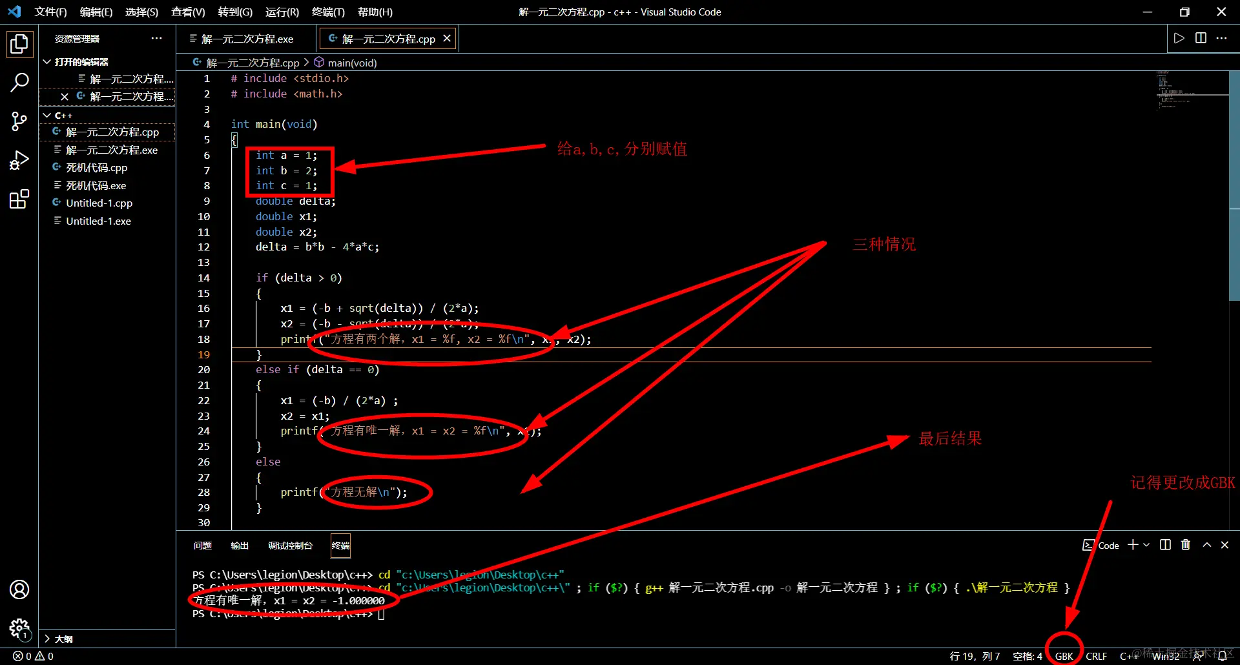Viewport: 1240px width, 665px height.
Task: Open the 选择(S) menu
Action: tap(141, 12)
